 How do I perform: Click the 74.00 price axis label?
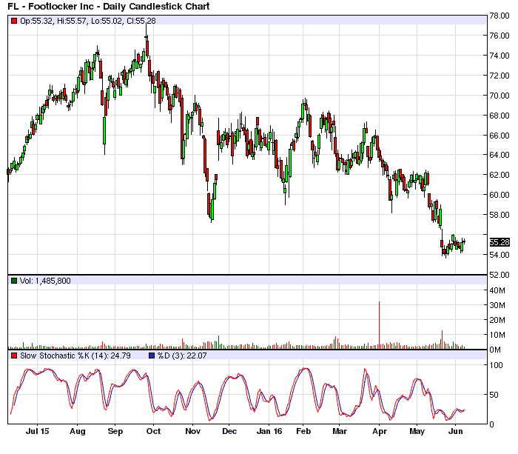[499, 56]
